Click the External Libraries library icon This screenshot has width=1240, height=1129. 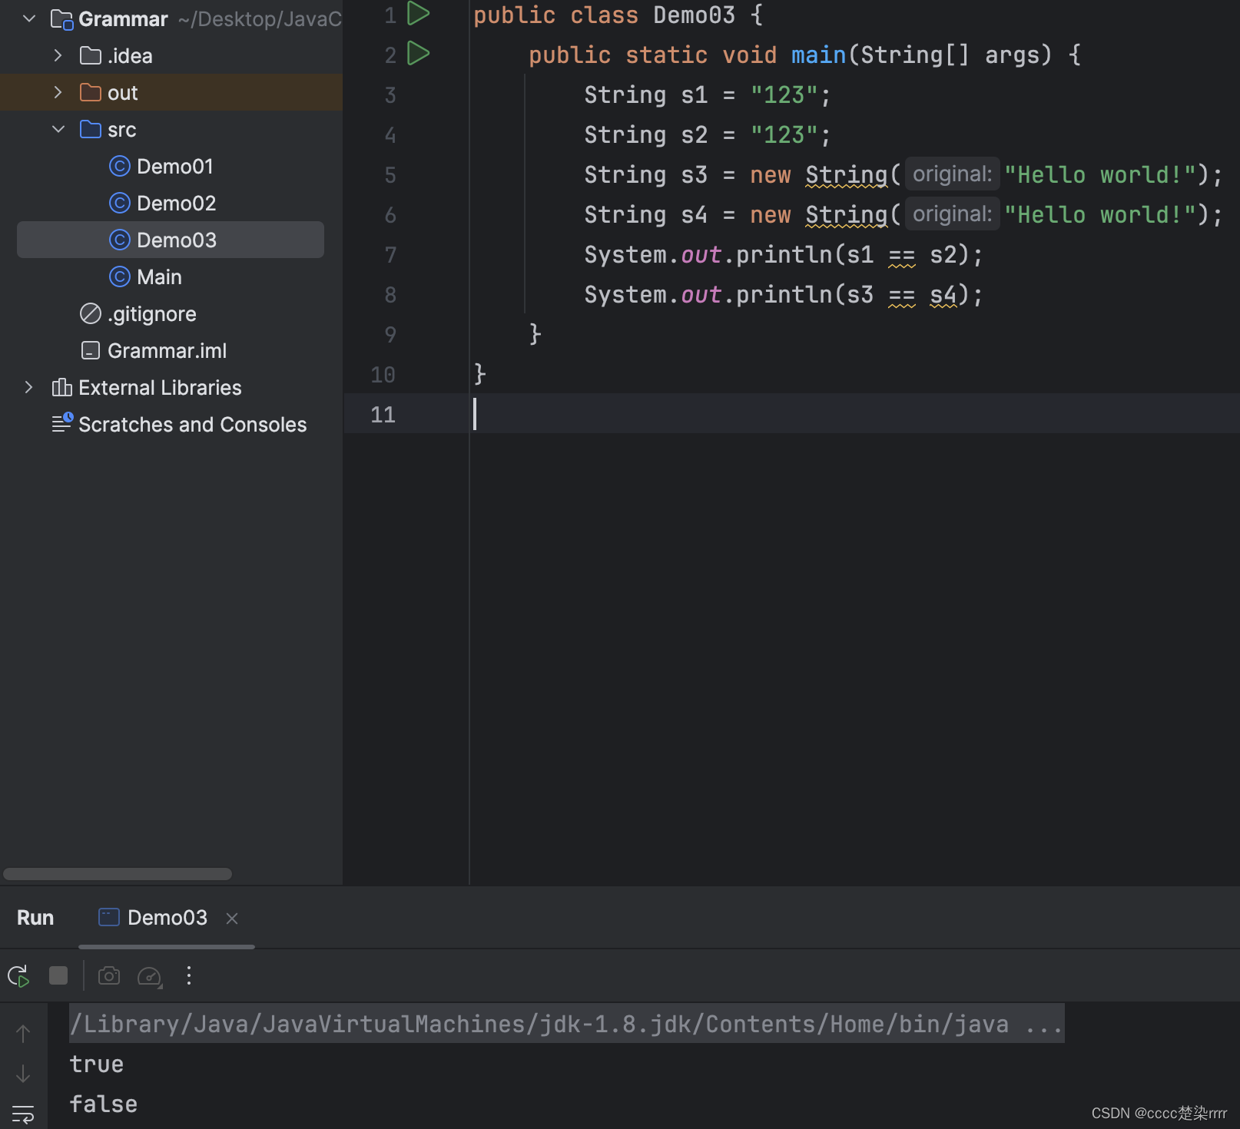click(x=61, y=387)
